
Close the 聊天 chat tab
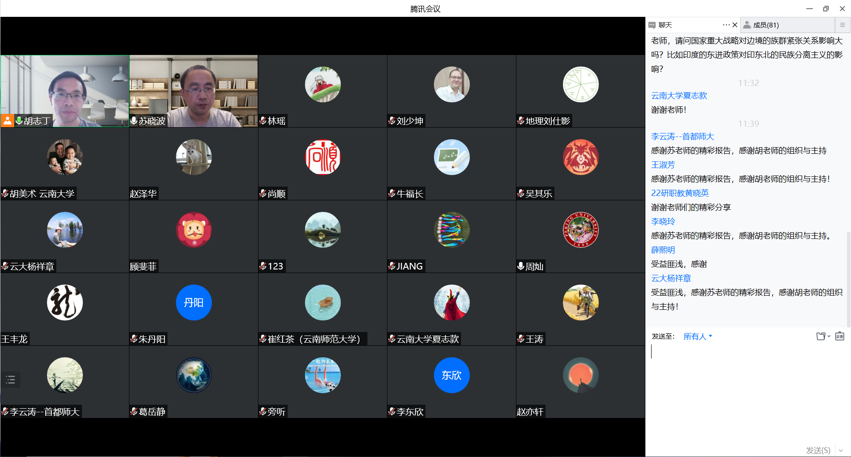pos(735,25)
